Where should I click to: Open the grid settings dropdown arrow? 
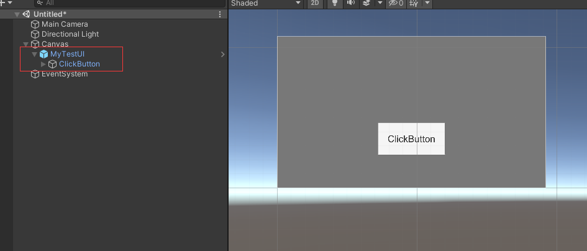click(427, 3)
